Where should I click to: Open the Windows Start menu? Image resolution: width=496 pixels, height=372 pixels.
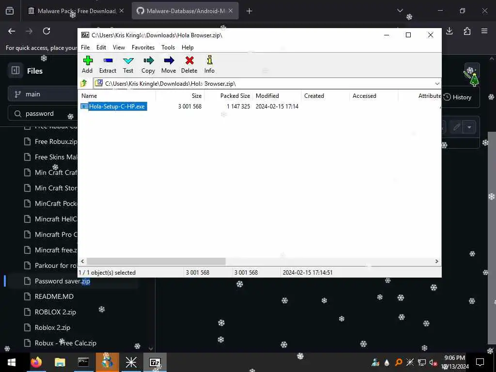(x=12, y=362)
